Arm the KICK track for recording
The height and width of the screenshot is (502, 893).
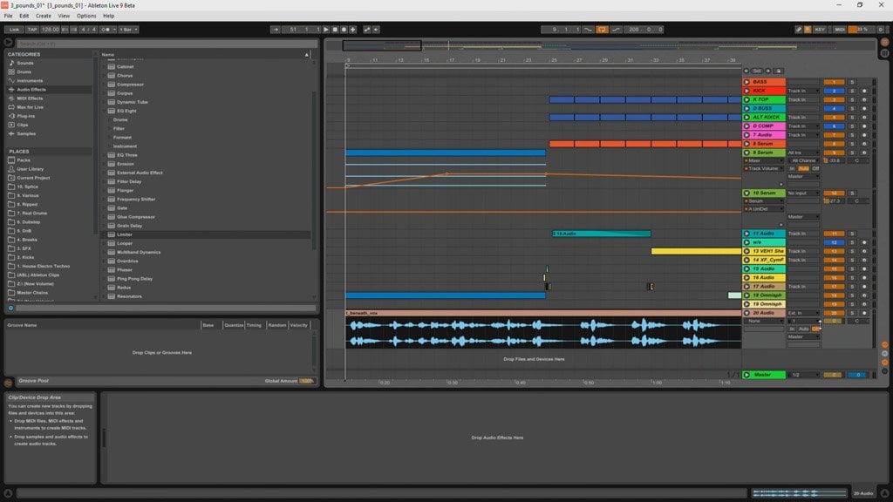point(864,91)
